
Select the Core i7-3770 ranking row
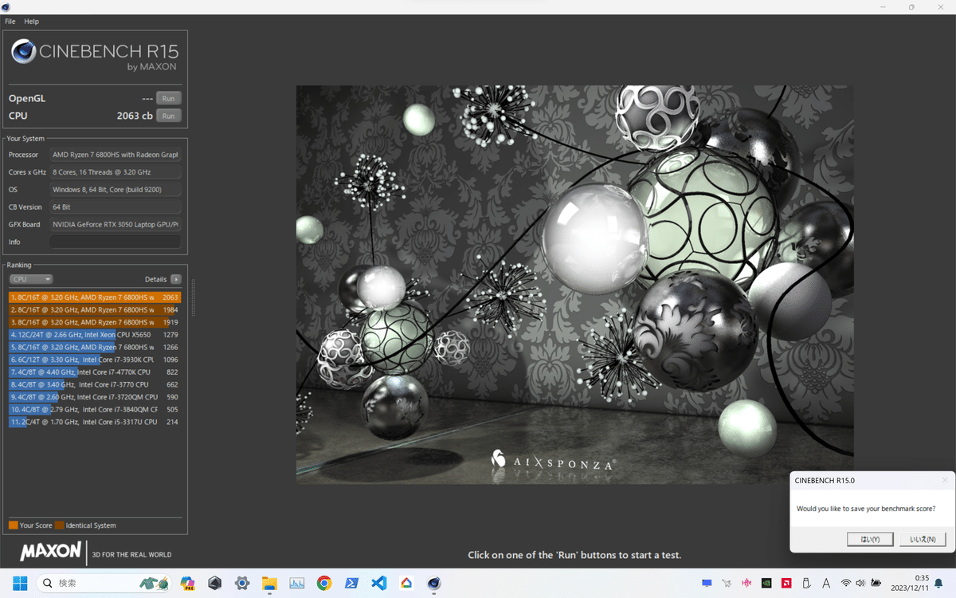(95, 384)
